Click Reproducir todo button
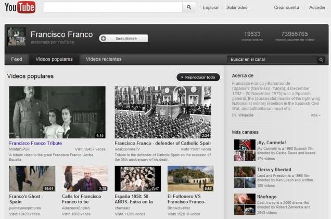The height and width of the screenshot is (219, 331). tap(198, 77)
